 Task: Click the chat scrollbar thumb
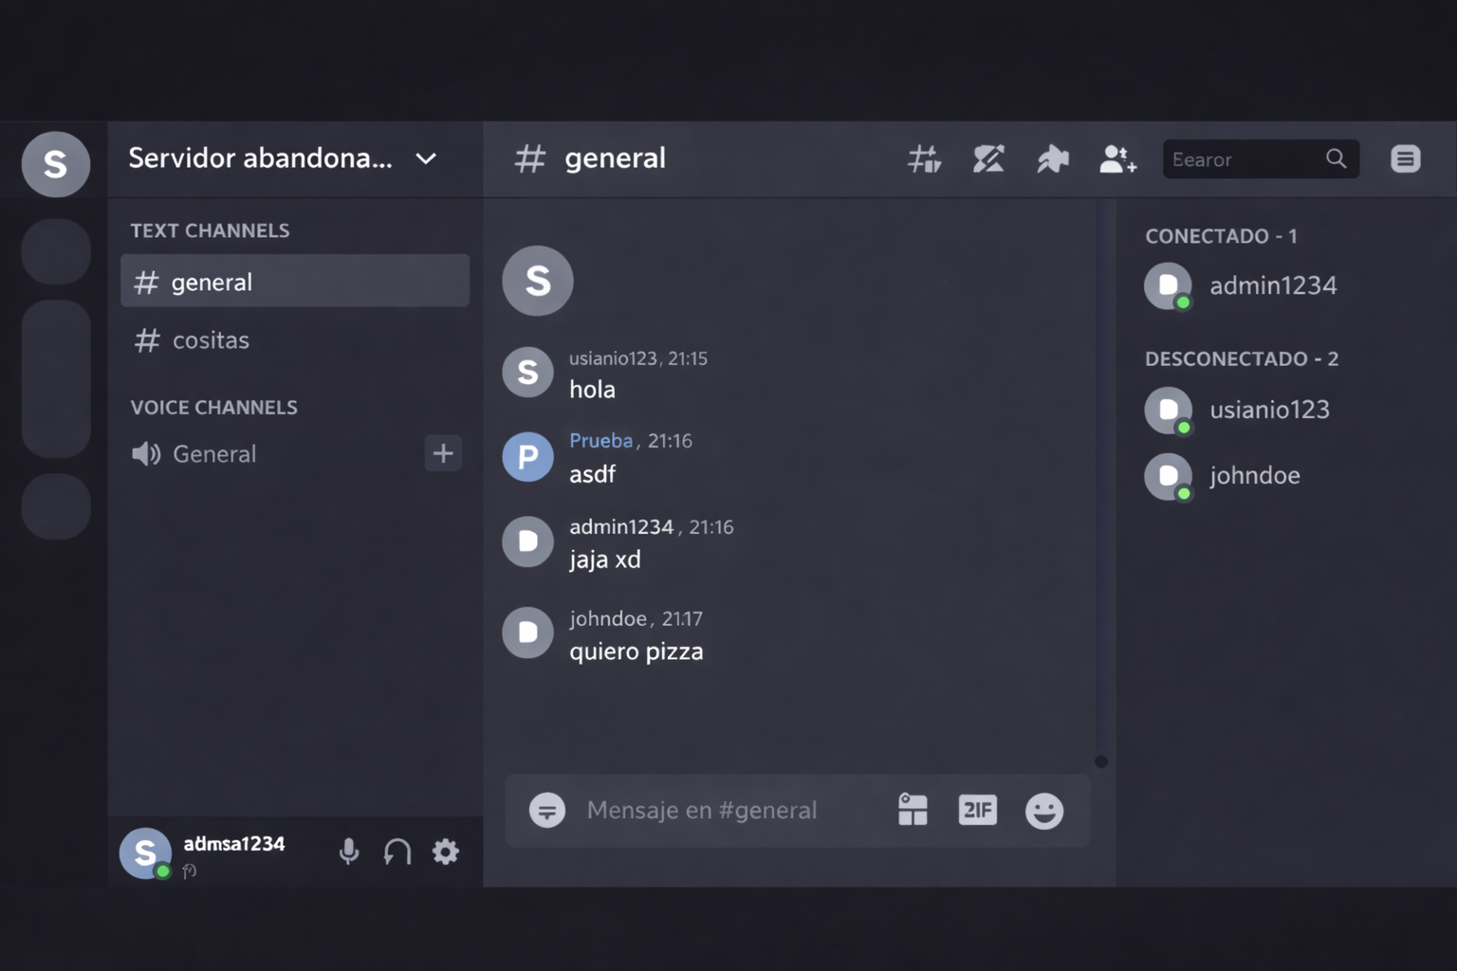coord(1100,761)
